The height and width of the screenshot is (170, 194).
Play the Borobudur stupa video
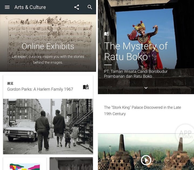click(x=146, y=160)
